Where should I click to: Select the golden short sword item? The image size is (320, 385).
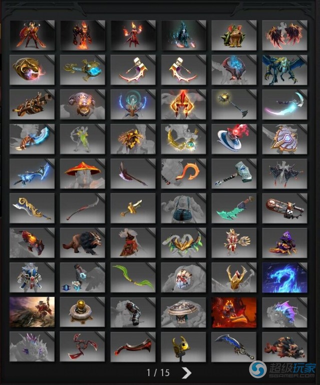(x=133, y=208)
